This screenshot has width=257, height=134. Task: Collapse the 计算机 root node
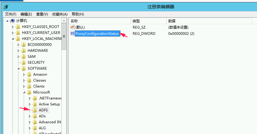pos(7,21)
